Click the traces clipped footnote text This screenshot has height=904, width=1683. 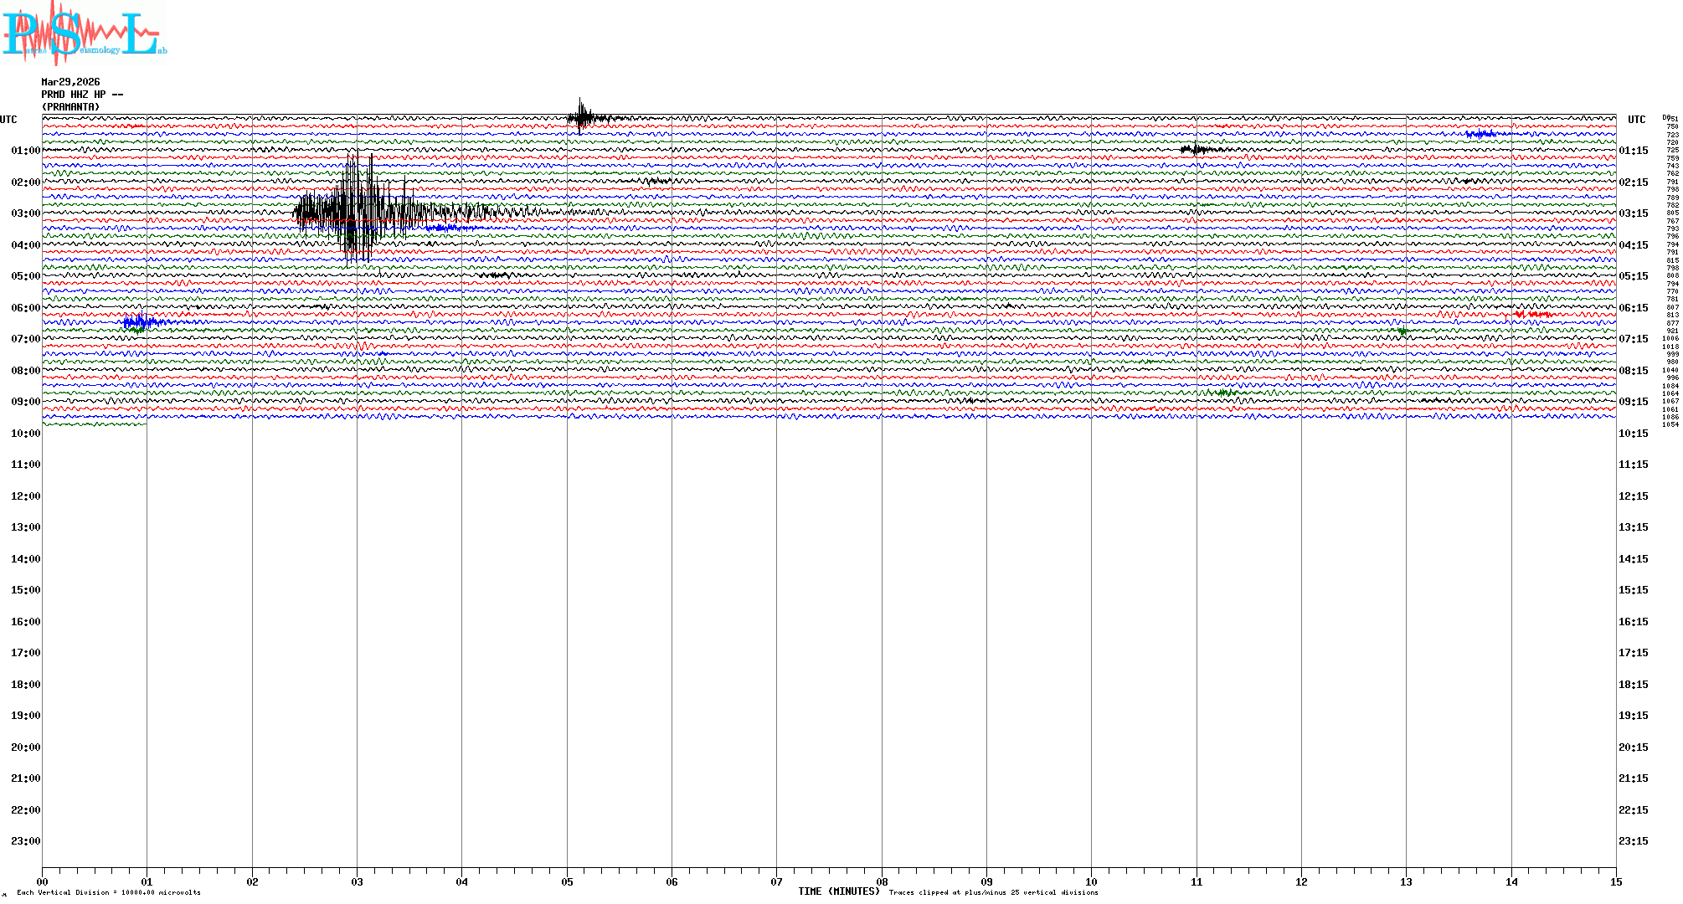click(x=993, y=892)
